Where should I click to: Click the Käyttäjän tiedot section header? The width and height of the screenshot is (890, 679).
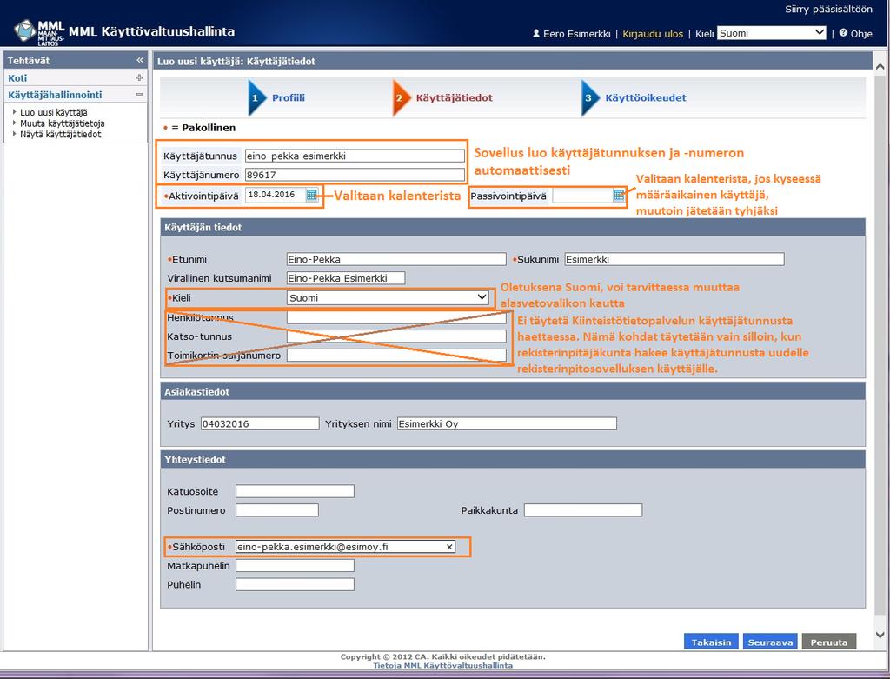coord(513,227)
